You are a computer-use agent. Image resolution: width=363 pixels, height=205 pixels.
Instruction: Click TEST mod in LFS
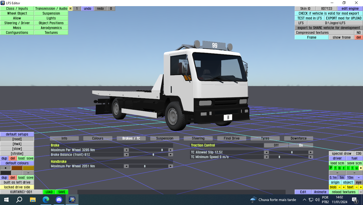tap(310, 18)
